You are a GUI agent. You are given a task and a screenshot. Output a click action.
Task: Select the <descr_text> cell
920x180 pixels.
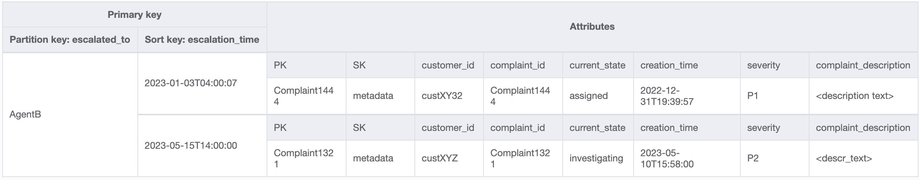(843, 158)
